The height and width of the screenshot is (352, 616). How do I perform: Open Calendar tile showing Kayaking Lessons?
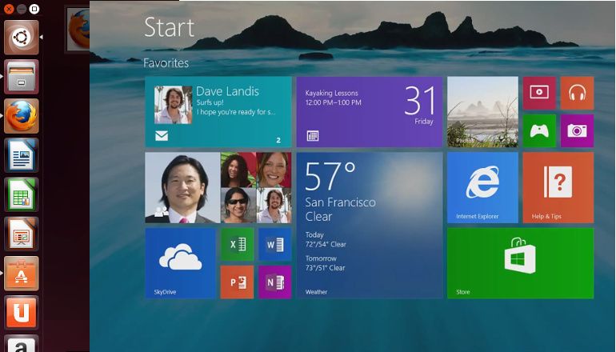[x=369, y=112]
